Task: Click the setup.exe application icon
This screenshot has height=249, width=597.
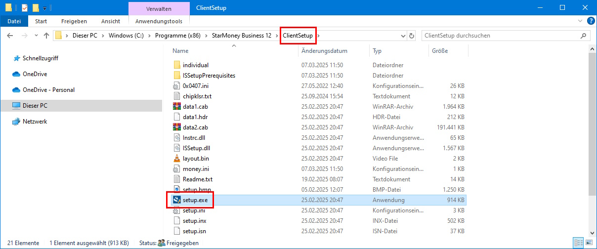Action: [x=176, y=200]
